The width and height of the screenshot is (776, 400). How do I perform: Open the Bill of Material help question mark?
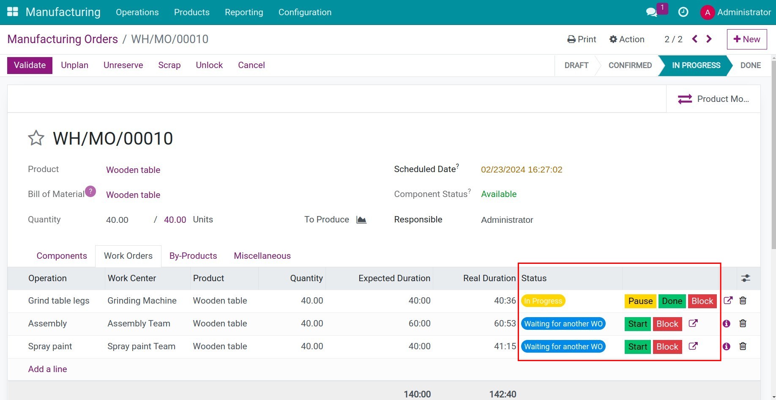click(x=90, y=191)
